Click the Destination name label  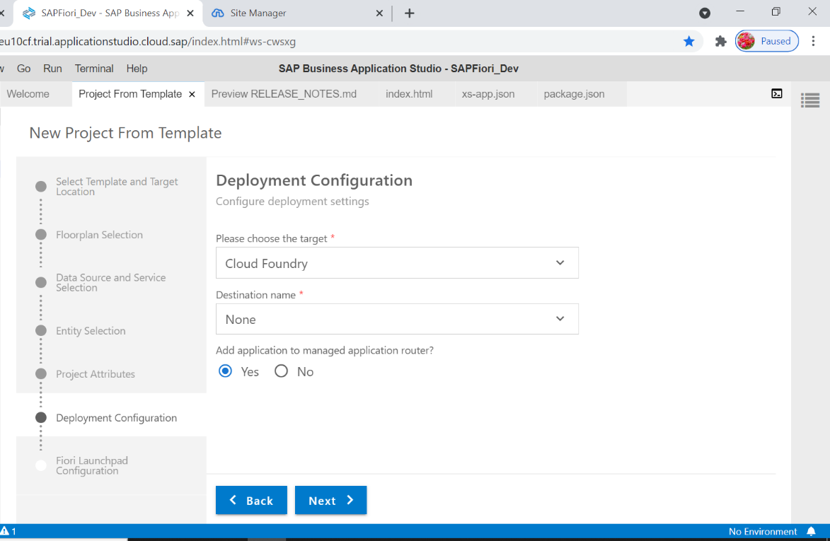[x=255, y=295]
